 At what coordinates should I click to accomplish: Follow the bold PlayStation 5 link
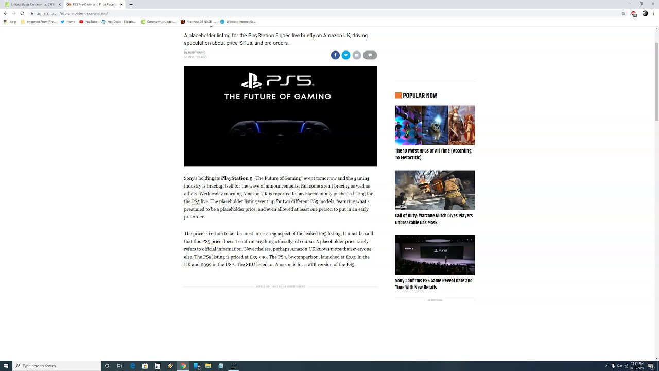tap(237, 178)
